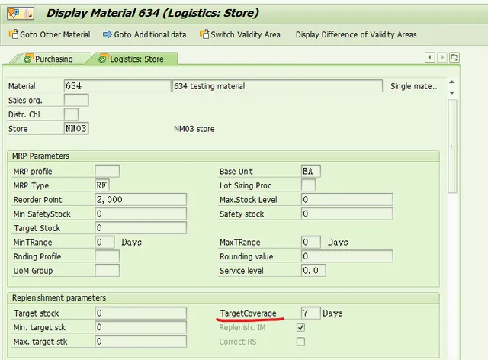Click the MRP Type field RF
This screenshot has height=360, width=488.
tap(102, 185)
